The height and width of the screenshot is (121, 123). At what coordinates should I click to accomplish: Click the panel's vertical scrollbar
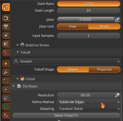point(121,106)
